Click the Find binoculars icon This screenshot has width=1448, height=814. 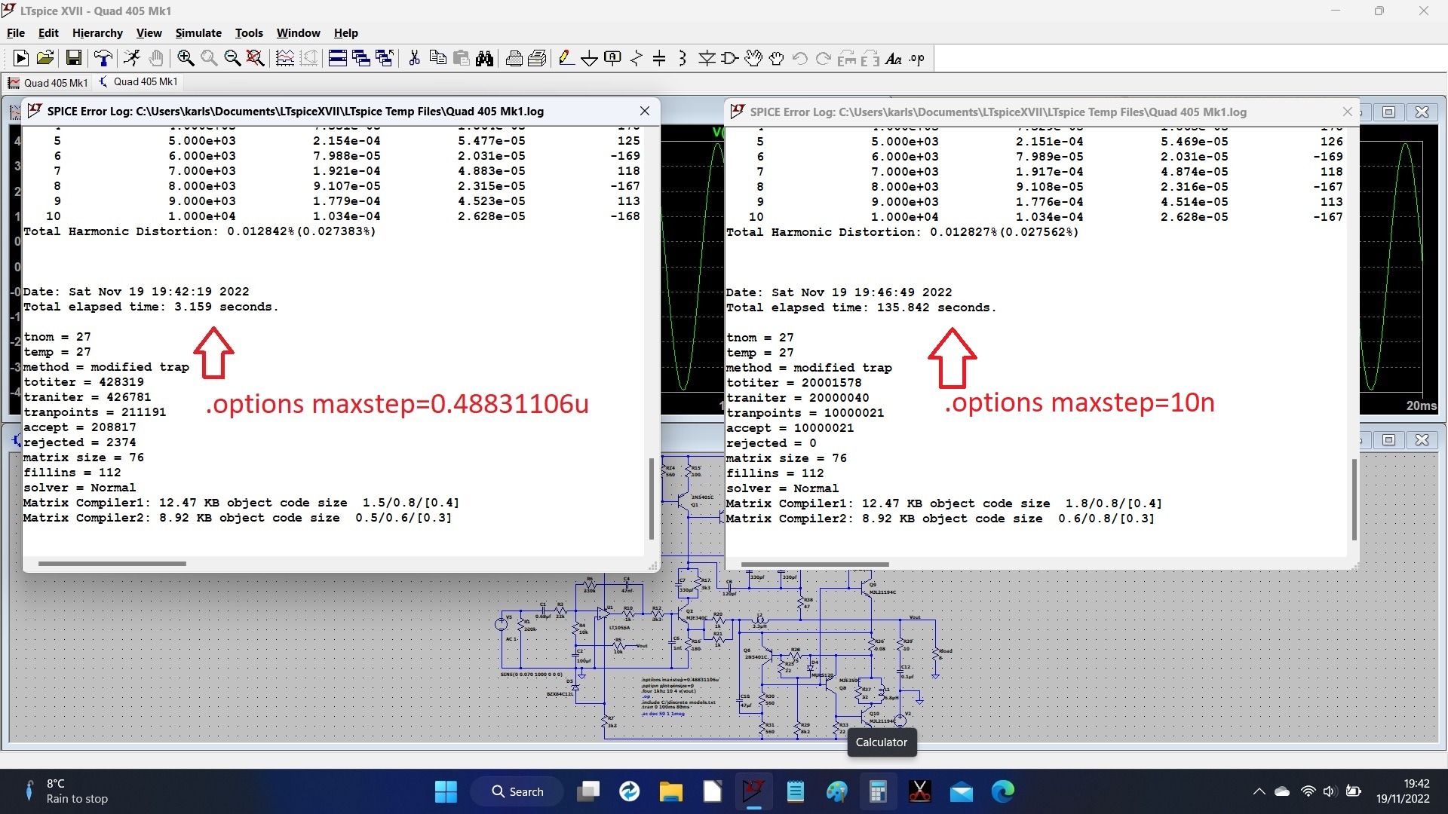point(485,58)
